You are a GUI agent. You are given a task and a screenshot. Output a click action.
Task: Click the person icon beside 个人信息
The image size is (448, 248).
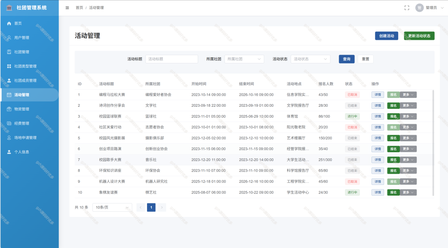(9, 152)
